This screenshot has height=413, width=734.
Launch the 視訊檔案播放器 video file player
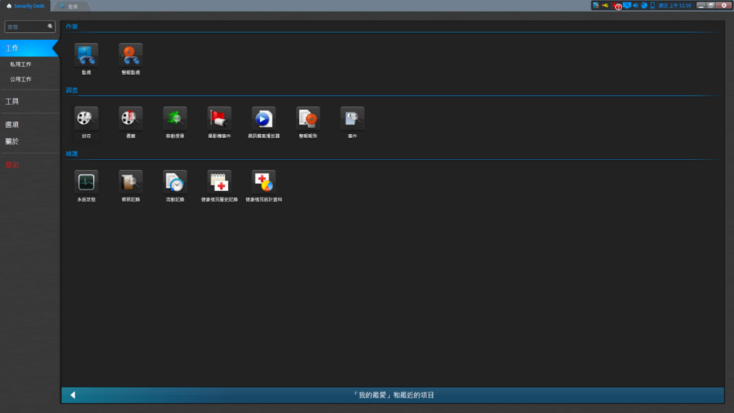point(264,118)
